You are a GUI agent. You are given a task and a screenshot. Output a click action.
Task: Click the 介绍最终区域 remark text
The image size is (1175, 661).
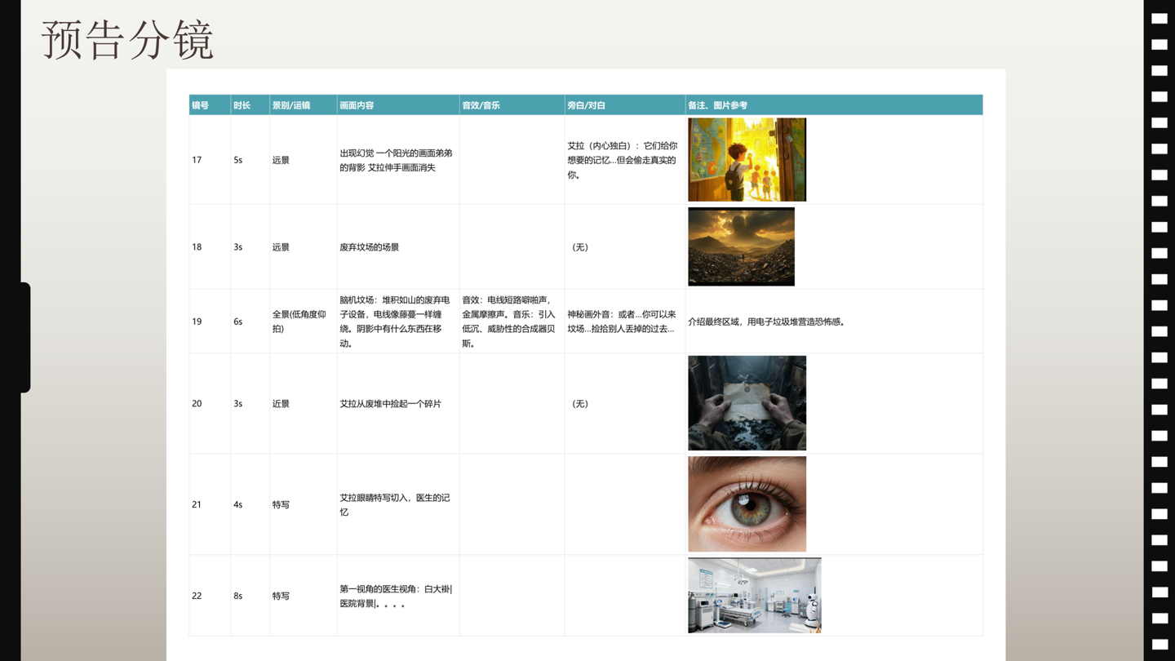tap(768, 322)
